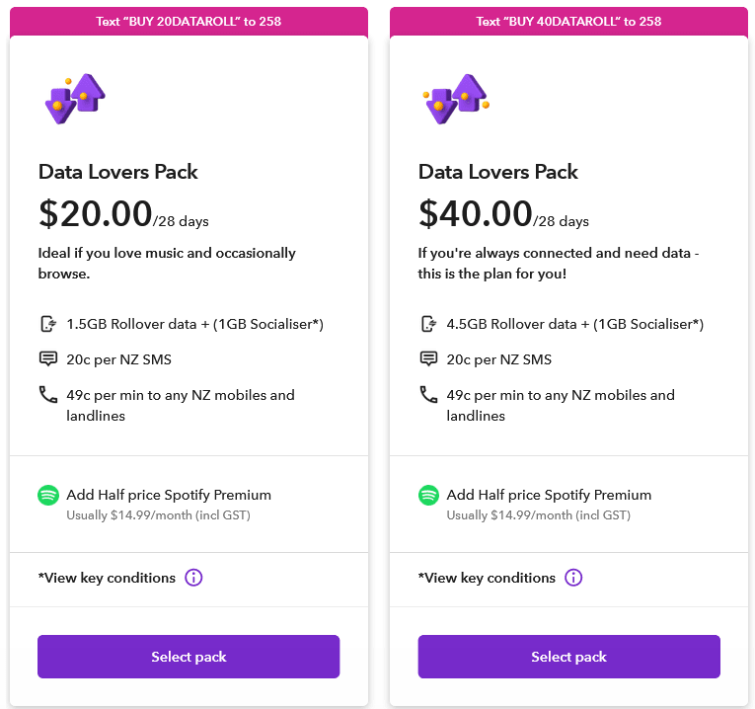The image size is (755, 709).
Task: Click phone call icon in $20 pack
Action: (x=47, y=395)
